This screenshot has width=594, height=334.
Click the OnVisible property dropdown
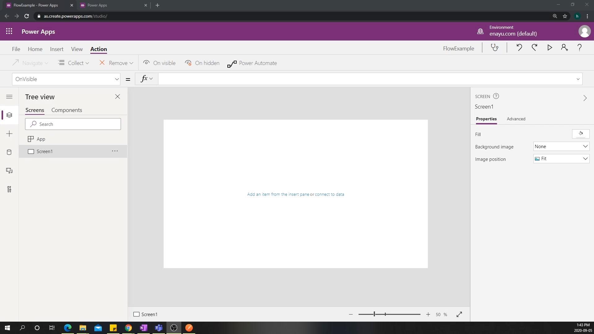(67, 79)
